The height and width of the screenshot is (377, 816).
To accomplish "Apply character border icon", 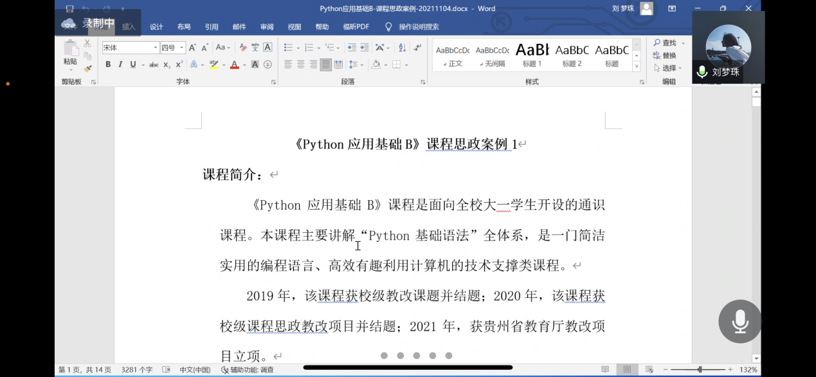I will 267,48.
